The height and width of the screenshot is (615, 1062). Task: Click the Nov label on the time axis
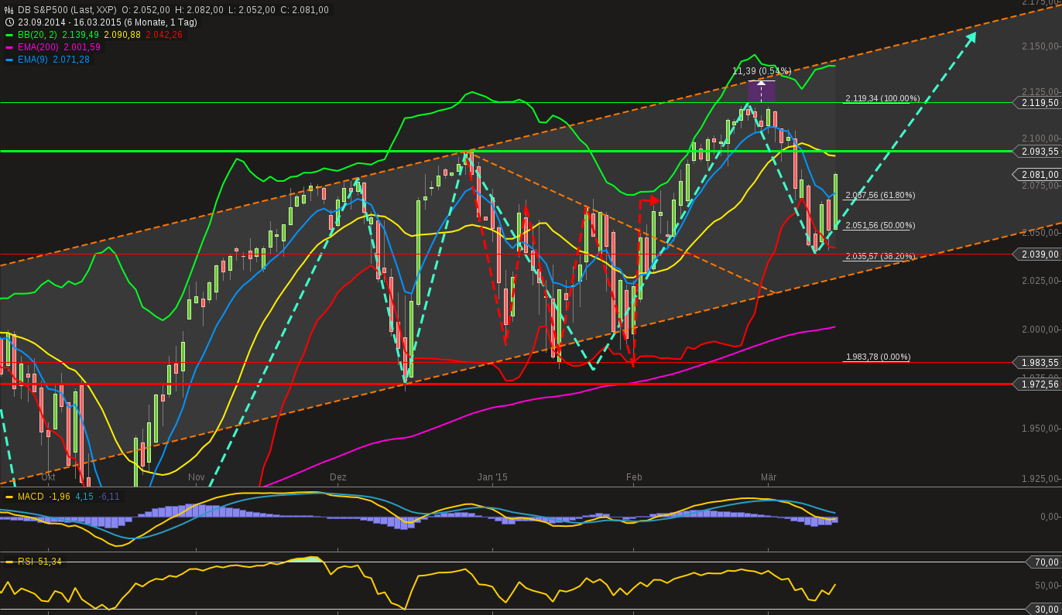pos(196,477)
